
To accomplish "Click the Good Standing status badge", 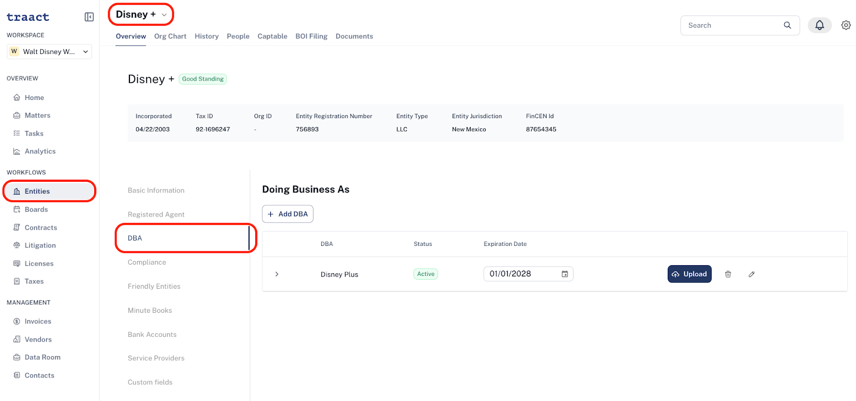I will click(203, 79).
